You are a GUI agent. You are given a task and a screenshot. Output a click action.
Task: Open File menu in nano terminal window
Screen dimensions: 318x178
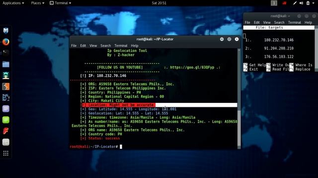tap(247, 22)
